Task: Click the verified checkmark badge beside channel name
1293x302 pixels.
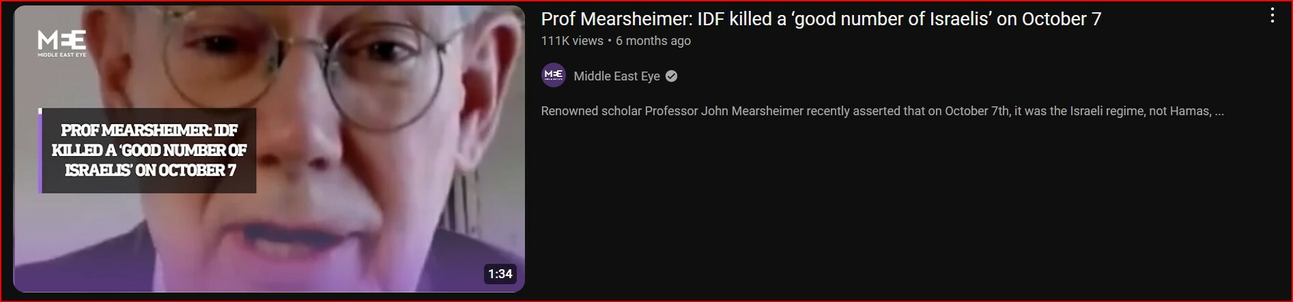Action: coord(671,76)
